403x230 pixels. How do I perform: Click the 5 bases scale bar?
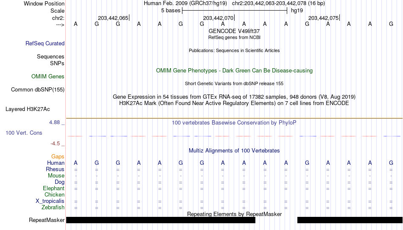pyautogui.click(x=235, y=11)
